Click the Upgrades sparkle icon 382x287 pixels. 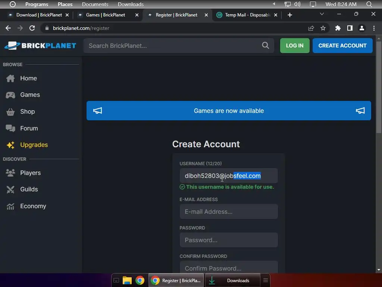tap(10, 145)
